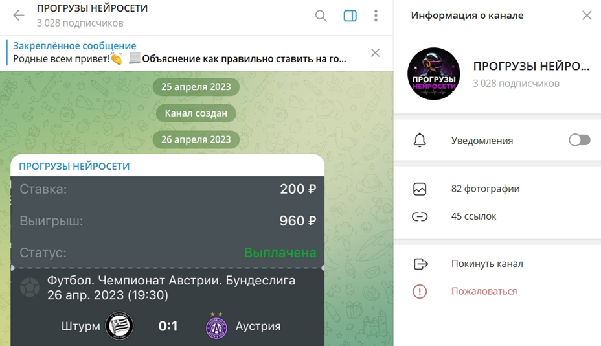Screen dimensions: 601x346
Task: Click the "Ставка:" label in the bet slip
Action: (43, 189)
